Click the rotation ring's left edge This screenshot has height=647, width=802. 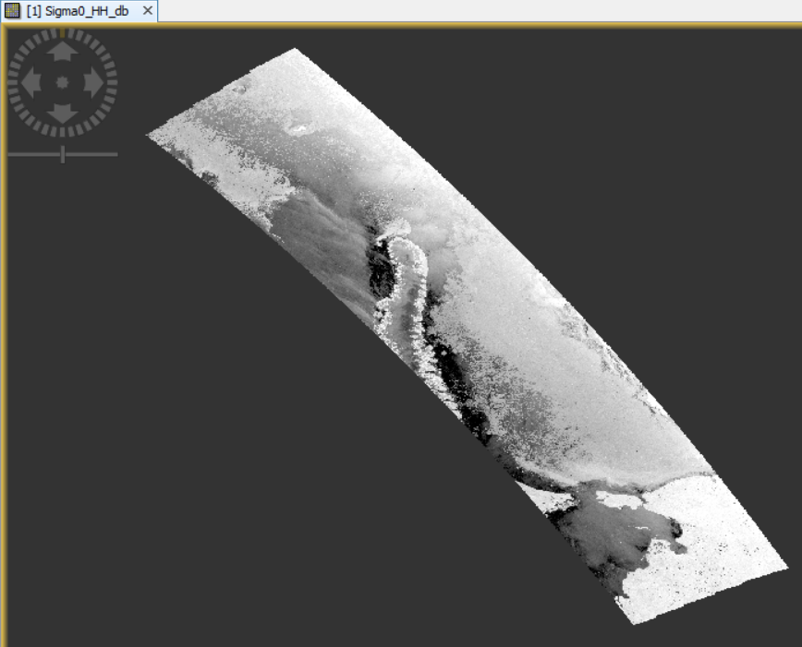point(12,83)
